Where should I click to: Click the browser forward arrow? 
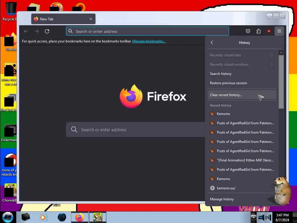(x=37, y=31)
